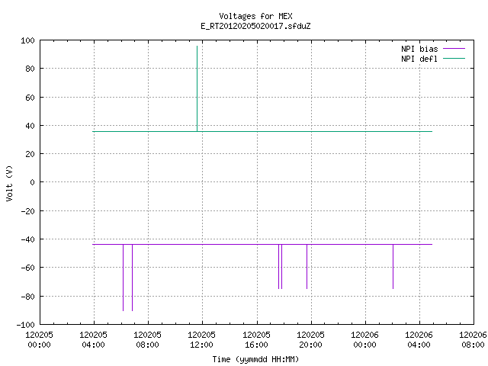Image resolution: width=488 pixels, height=366 pixels.
Task: Click the x-axis label 120205 20:00
Action: pos(310,339)
